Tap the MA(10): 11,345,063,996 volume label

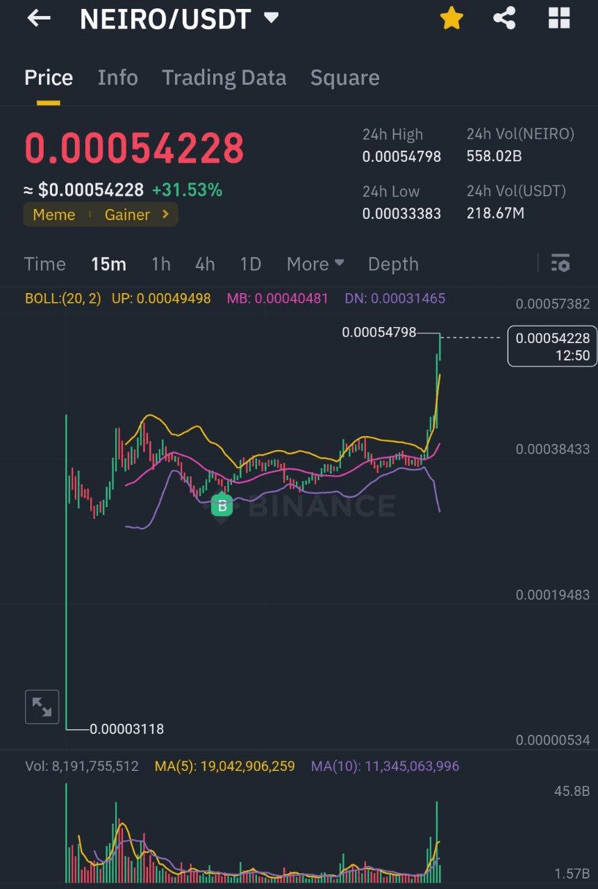[385, 766]
